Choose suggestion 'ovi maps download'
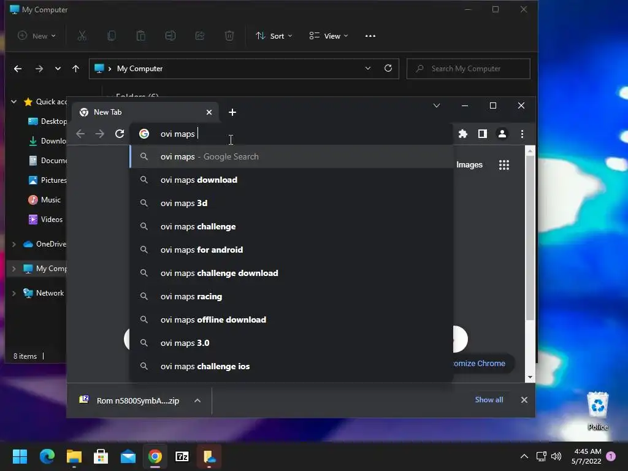 point(291,180)
